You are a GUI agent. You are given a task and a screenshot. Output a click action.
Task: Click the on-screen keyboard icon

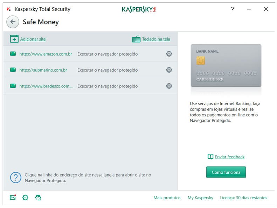(136, 39)
